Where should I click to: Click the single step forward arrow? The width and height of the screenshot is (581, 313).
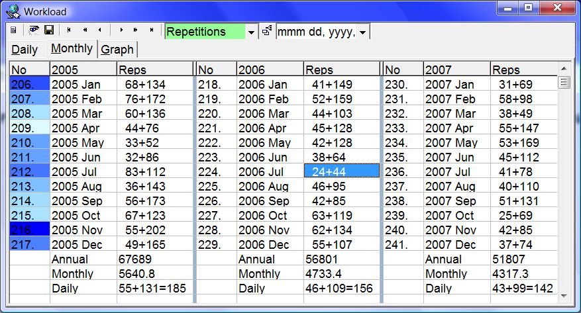pyautogui.click(x=121, y=31)
